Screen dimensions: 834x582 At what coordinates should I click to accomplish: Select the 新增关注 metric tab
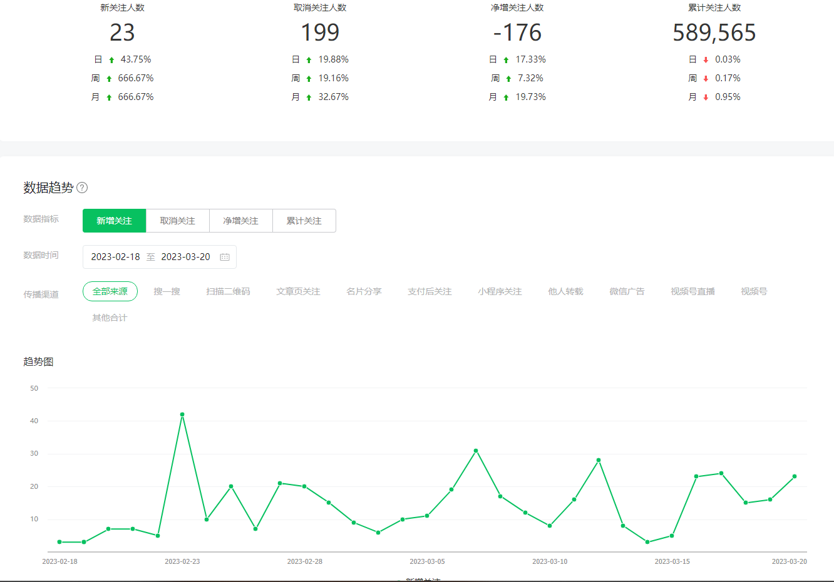(114, 221)
